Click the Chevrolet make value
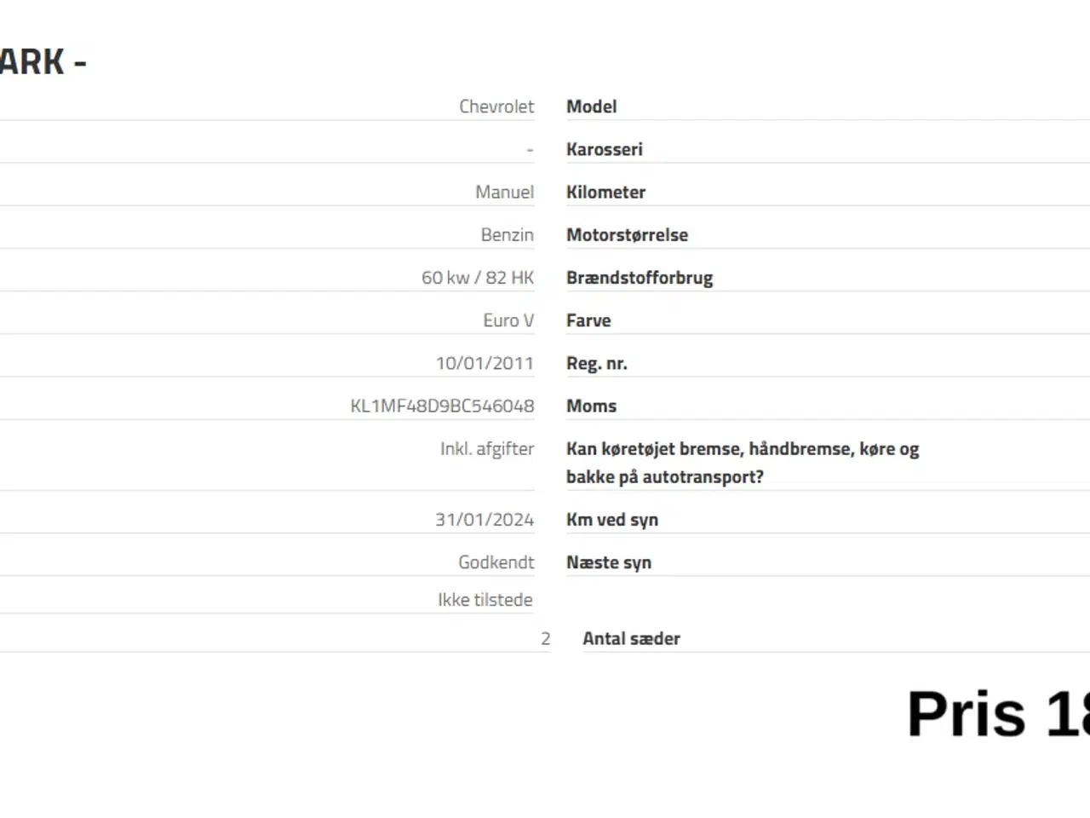 tap(496, 107)
